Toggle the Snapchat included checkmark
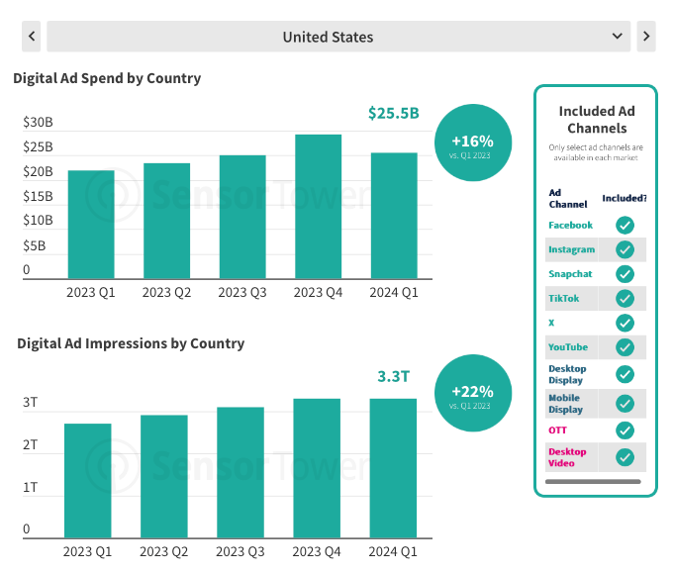Viewport: 673px width, 574px height. coord(625,274)
